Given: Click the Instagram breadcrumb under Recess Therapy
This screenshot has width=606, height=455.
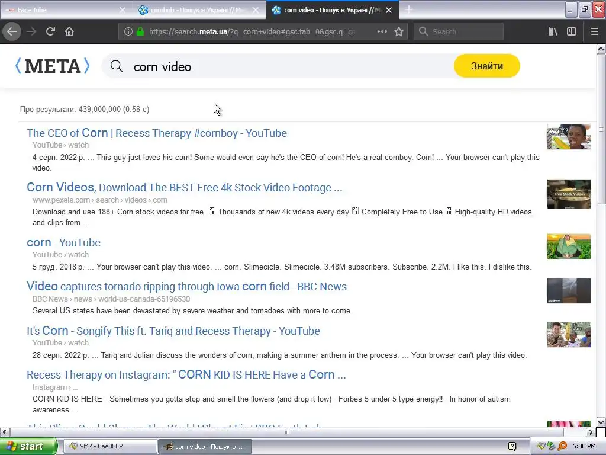Looking at the screenshot, I should 55,387.
